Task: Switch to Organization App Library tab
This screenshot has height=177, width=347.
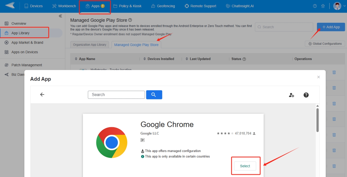Action: (90, 45)
